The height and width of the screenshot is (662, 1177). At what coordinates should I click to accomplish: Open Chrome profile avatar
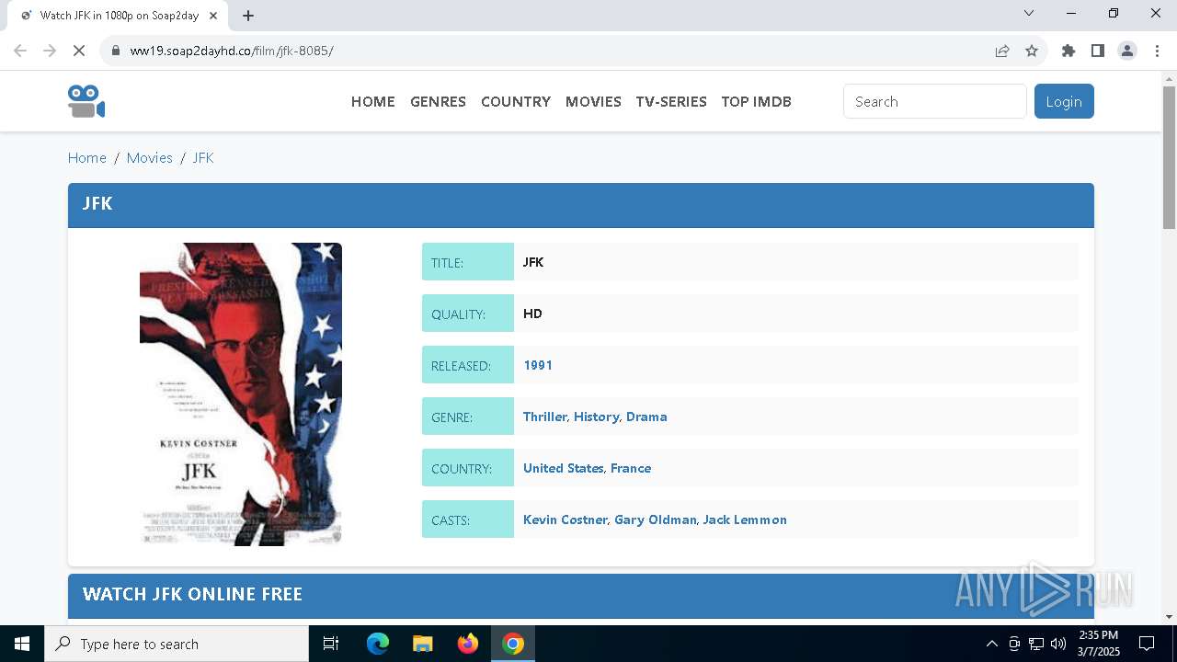(1127, 51)
